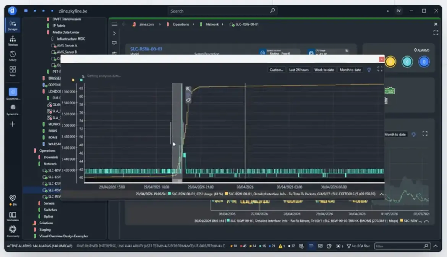447x257 pixels.
Task: Click the plus icon in the sidebar
Action: point(13,124)
